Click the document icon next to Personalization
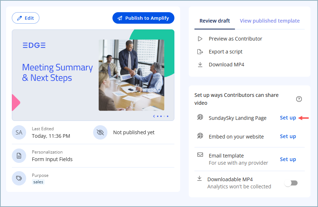The width and height of the screenshot is (318, 207). click(x=19, y=156)
